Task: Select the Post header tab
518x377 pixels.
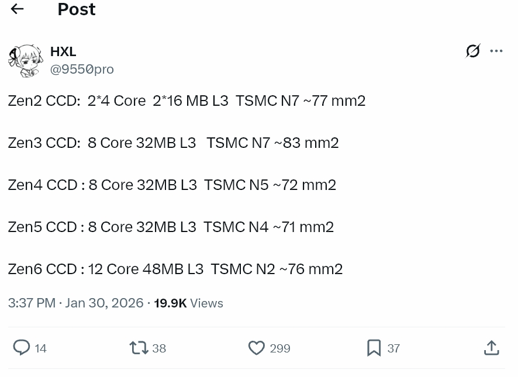Action: pyautogui.click(x=76, y=9)
